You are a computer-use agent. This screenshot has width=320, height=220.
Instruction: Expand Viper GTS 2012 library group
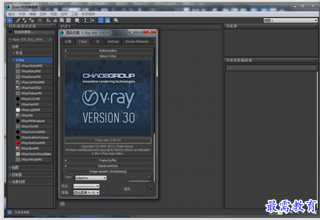[x=30, y=40]
